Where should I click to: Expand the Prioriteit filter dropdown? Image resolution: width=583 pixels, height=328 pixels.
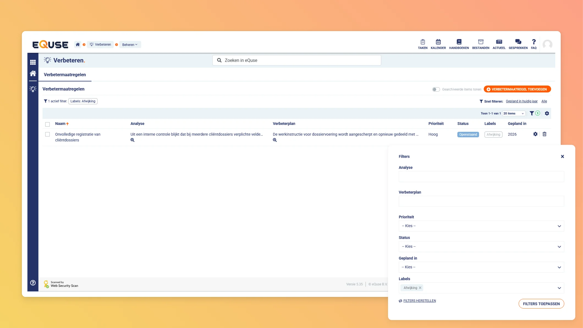point(481,226)
